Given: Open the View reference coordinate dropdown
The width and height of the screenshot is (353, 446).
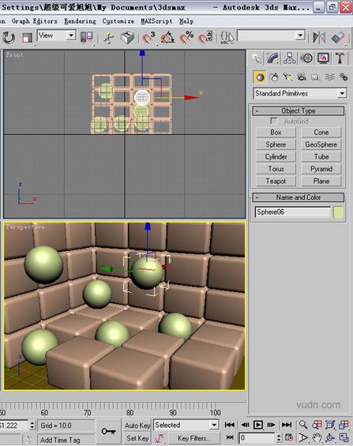Looking at the screenshot, I should pos(56,36).
